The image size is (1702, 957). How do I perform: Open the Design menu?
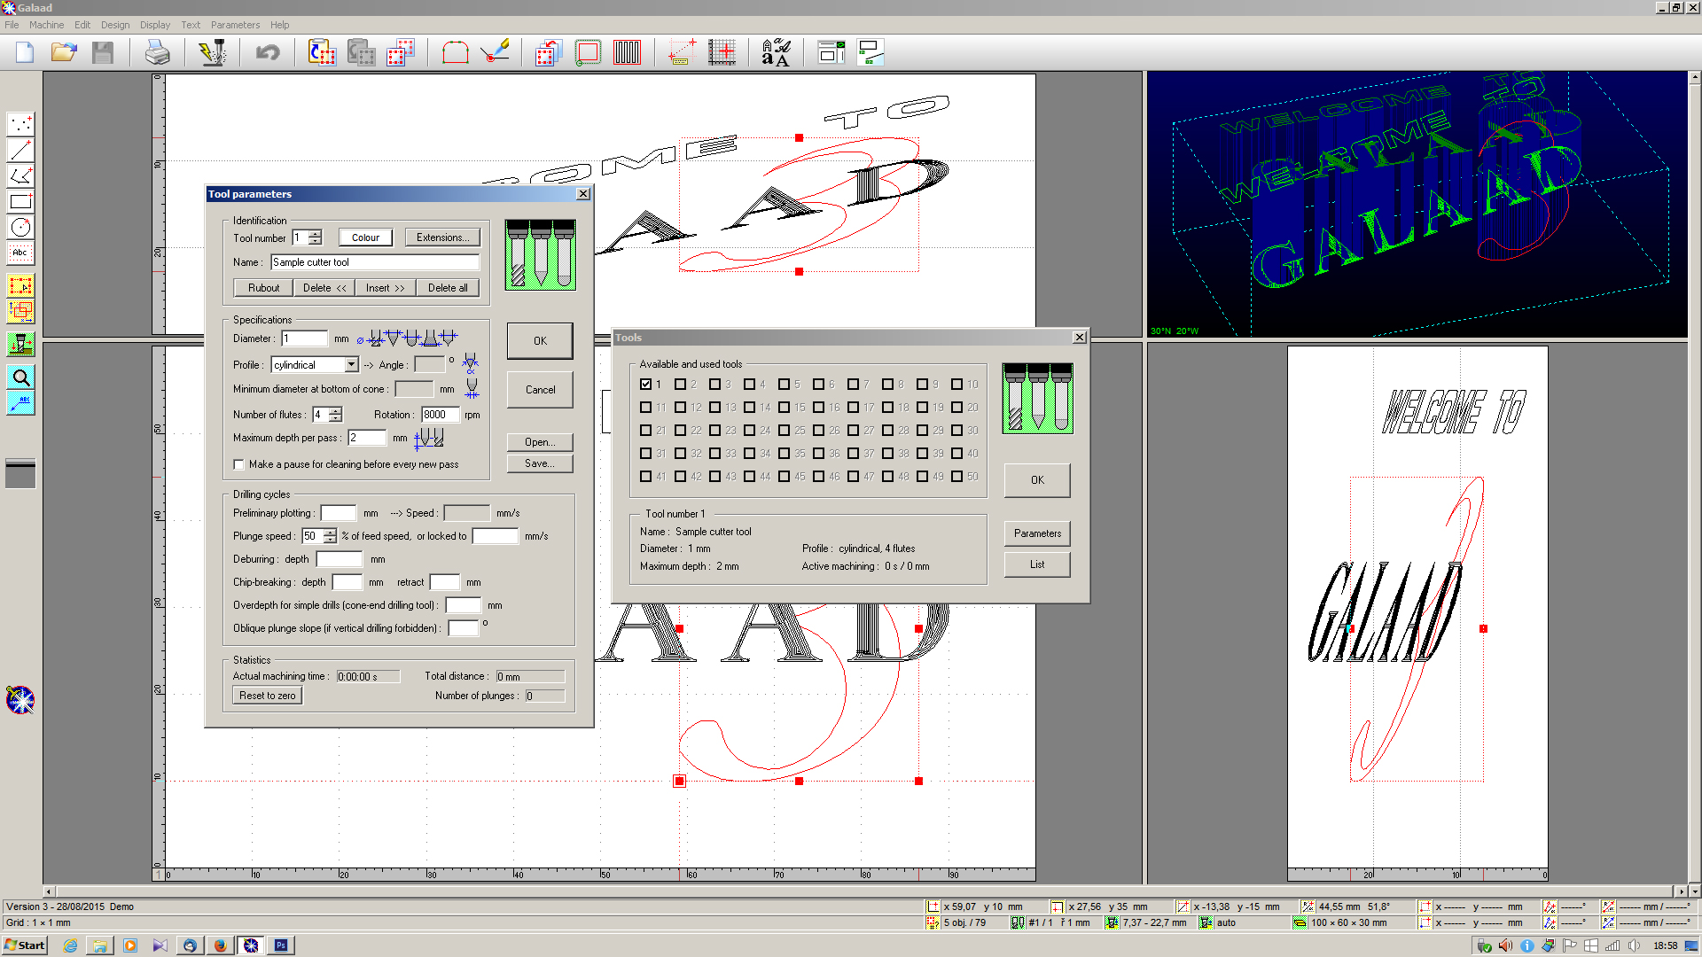pyautogui.click(x=114, y=25)
